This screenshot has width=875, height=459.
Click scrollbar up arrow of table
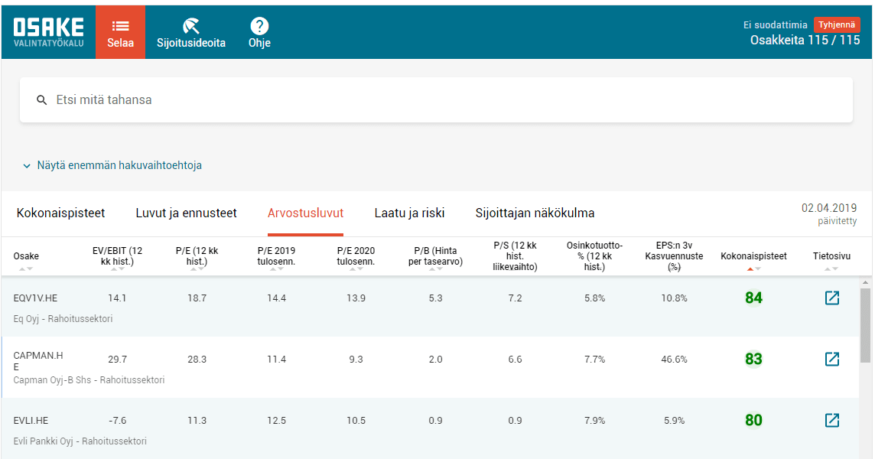(x=865, y=282)
